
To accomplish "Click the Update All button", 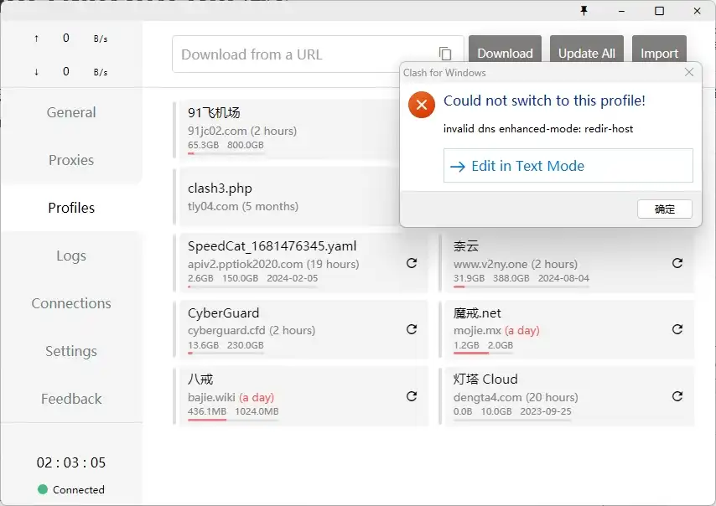I will [x=587, y=49].
